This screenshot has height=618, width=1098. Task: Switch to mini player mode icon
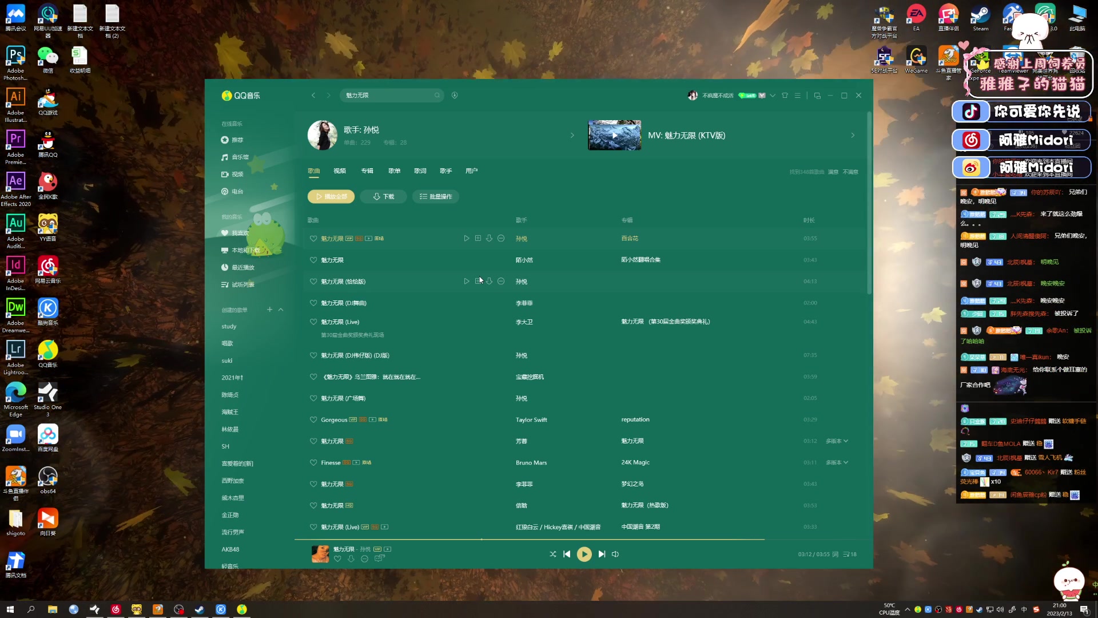click(817, 96)
